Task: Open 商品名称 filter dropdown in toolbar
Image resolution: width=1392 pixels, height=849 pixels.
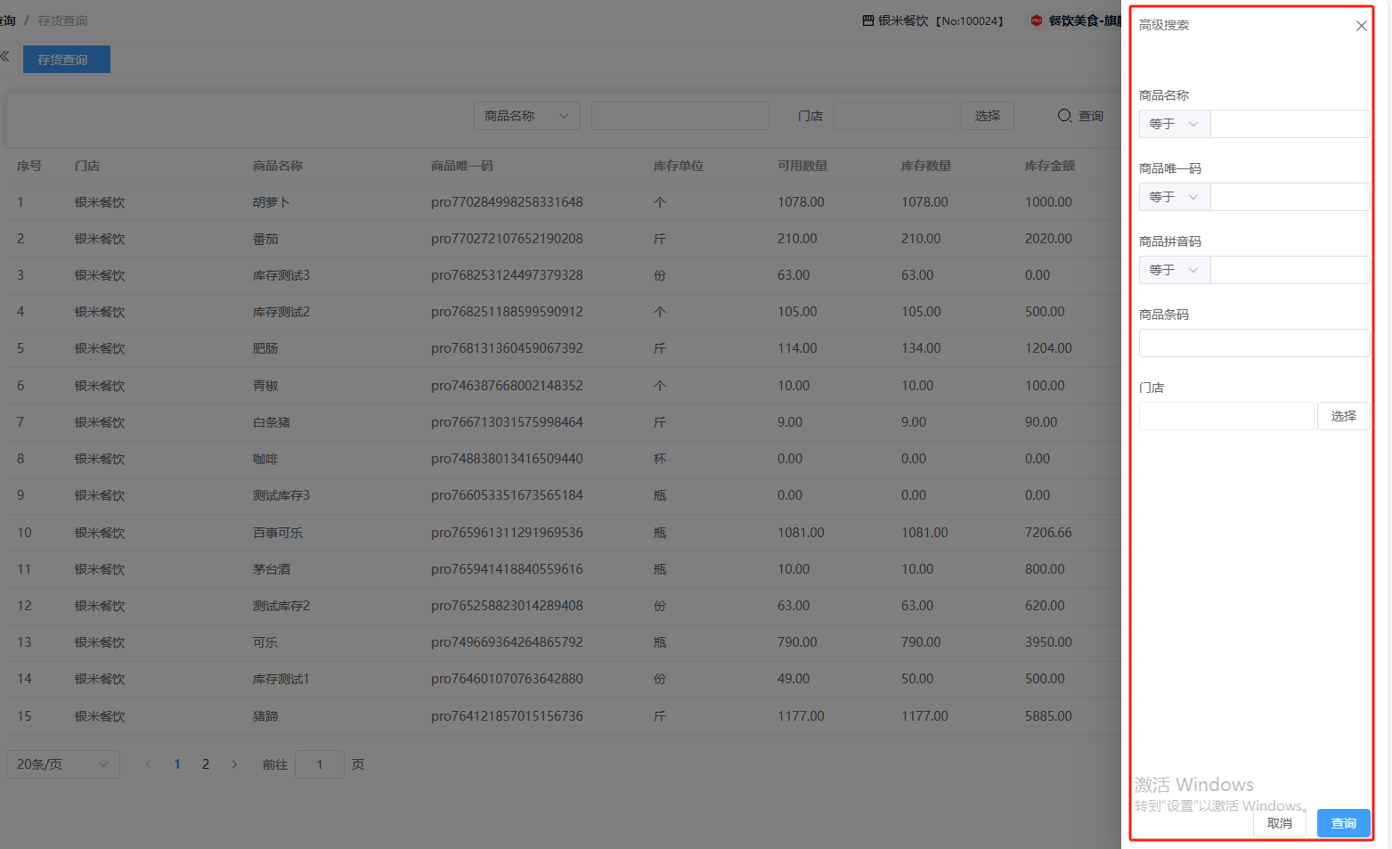Action: [526, 116]
